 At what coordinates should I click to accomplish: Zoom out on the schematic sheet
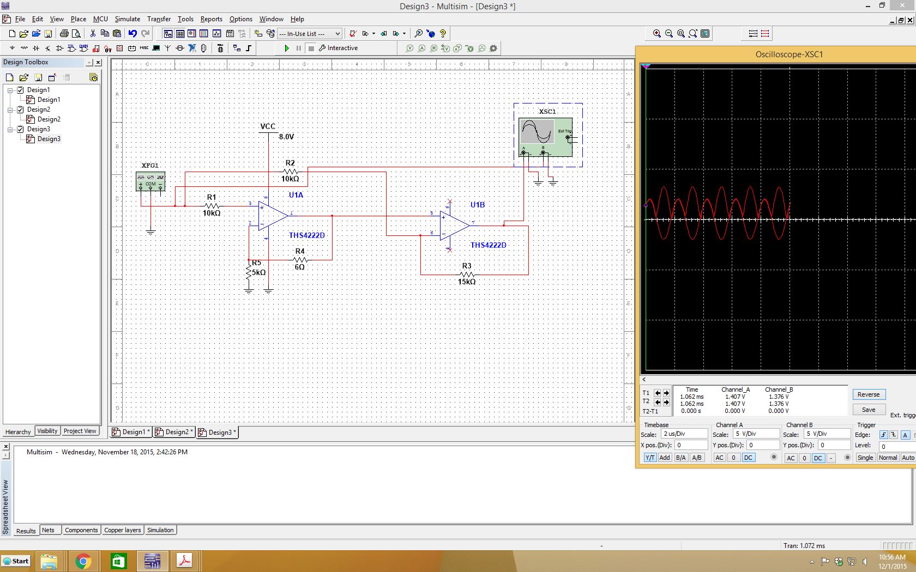(669, 34)
